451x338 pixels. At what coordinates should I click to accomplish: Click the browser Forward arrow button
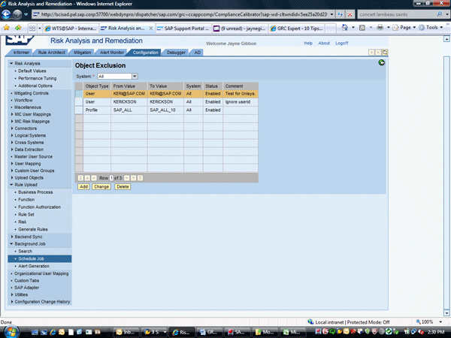click(17, 14)
